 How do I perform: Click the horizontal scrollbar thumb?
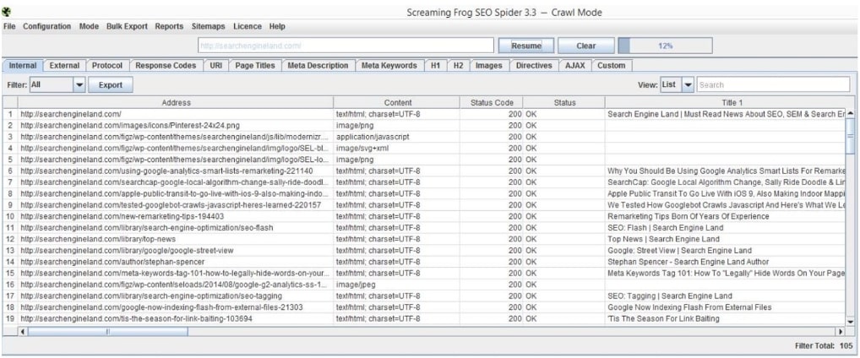108,332
